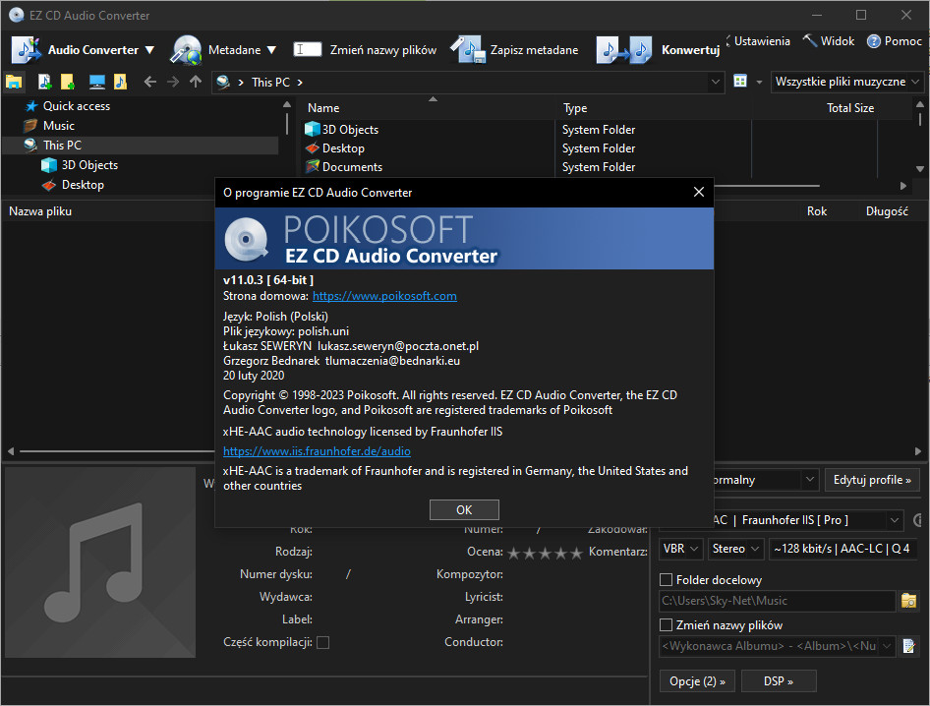Enable the Zmień nazwy plików checkbox

click(667, 624)
